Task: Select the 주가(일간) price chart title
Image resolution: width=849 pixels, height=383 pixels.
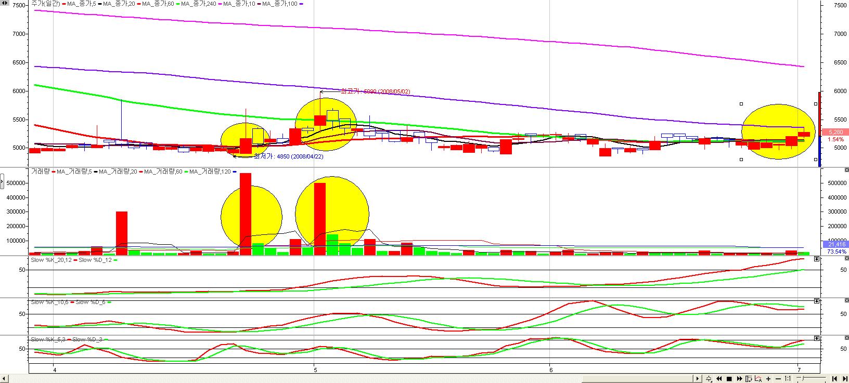Action: pos(46,4)
